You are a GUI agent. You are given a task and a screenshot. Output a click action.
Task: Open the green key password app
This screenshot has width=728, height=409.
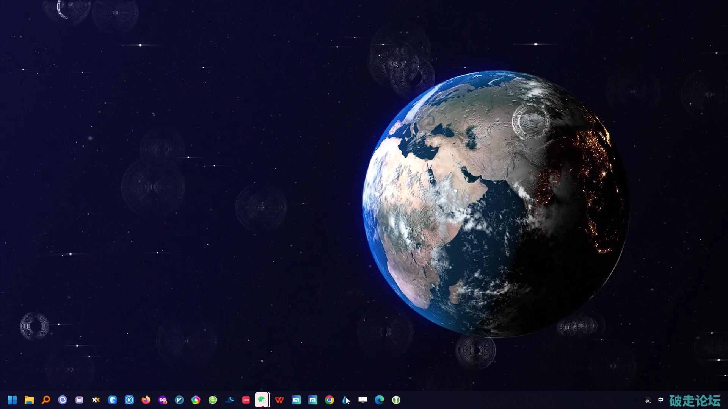click(396, 400)
